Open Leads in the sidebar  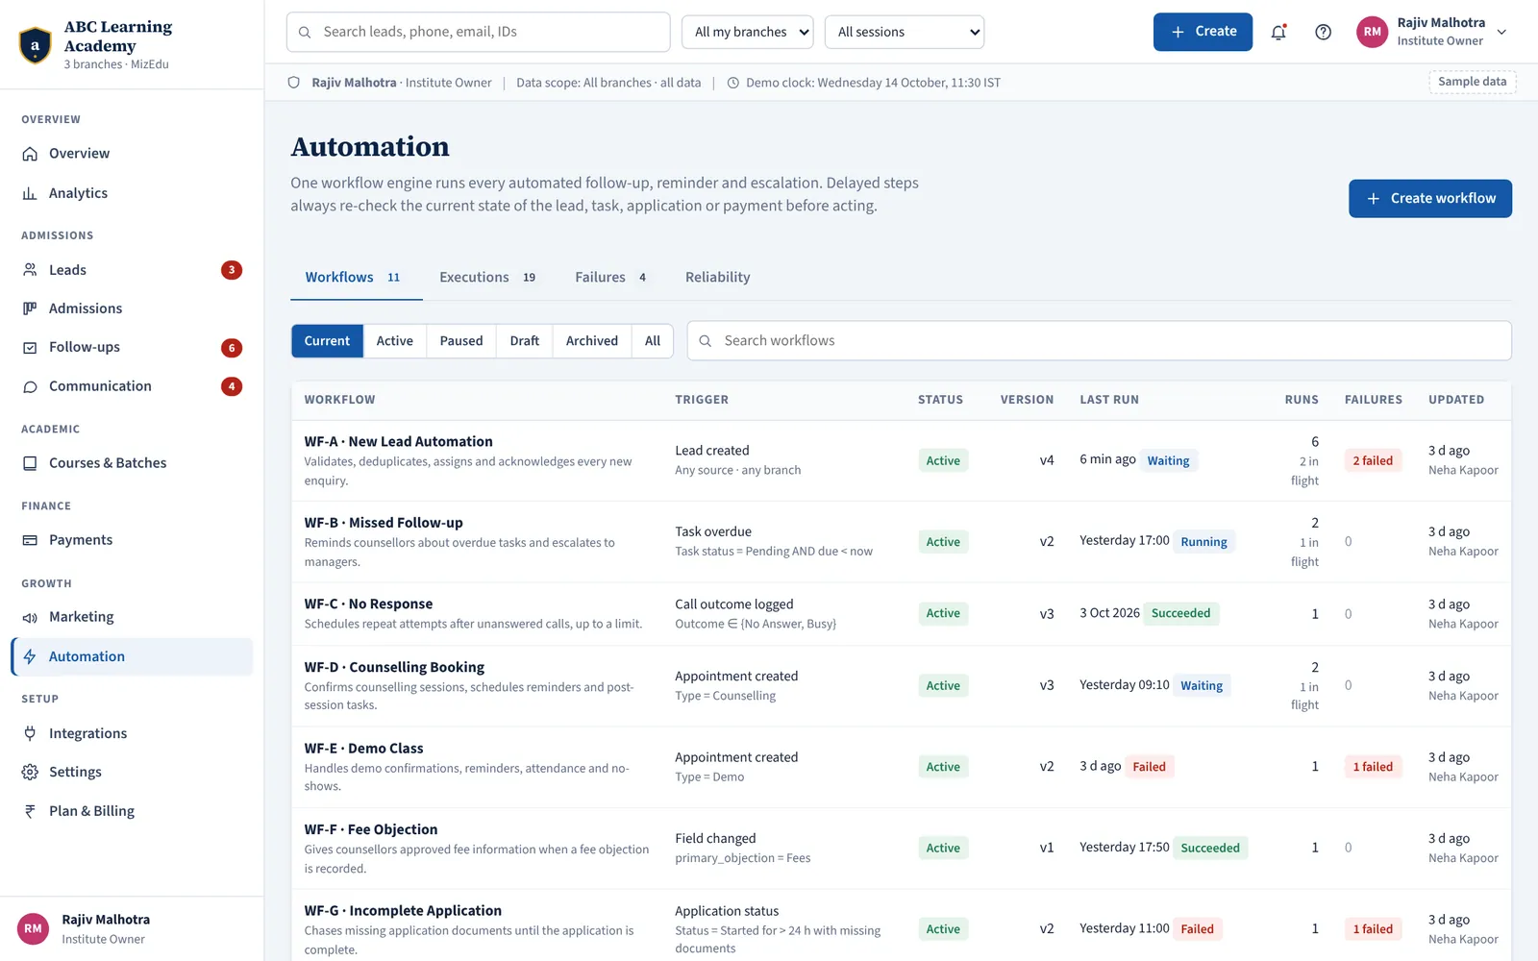click(132, 270)
